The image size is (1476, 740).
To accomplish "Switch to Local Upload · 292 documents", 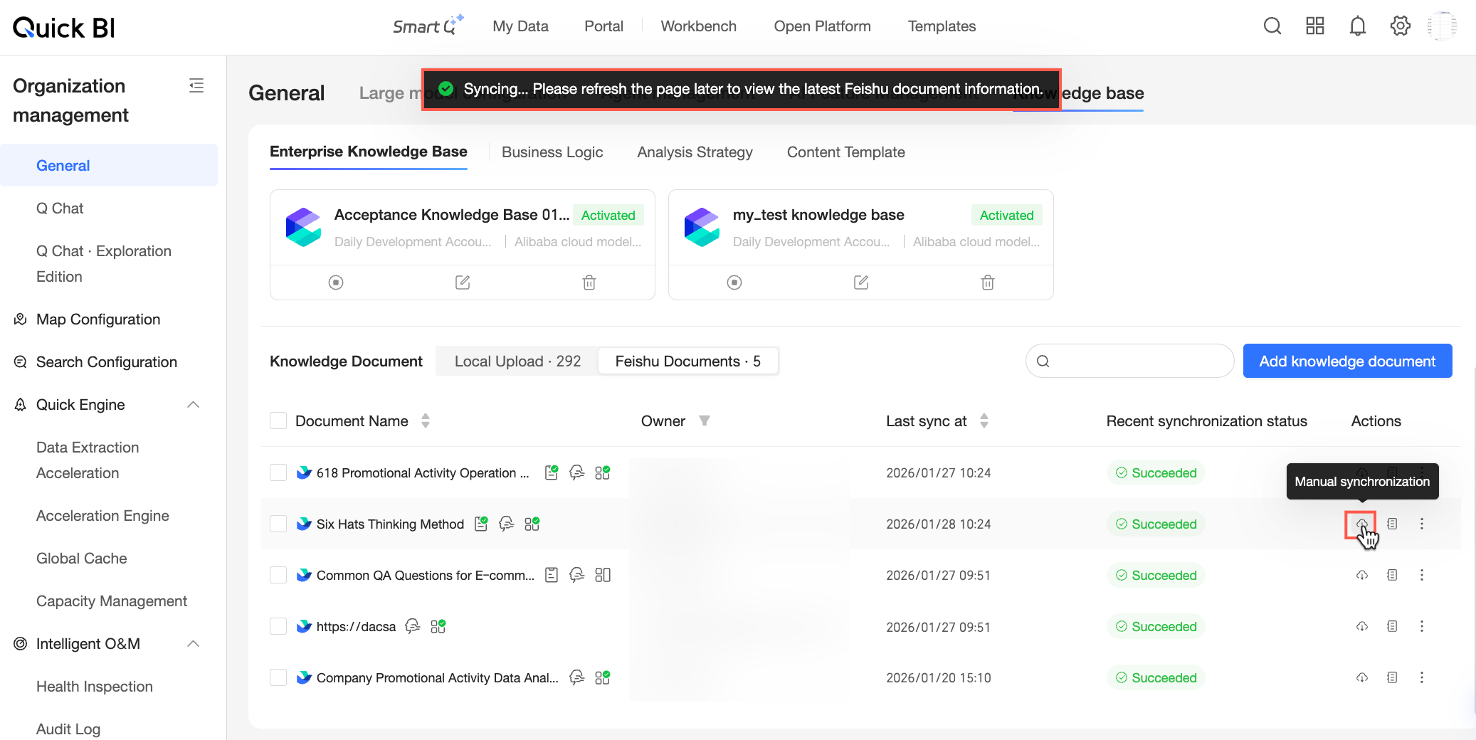I will pos(517,361).
